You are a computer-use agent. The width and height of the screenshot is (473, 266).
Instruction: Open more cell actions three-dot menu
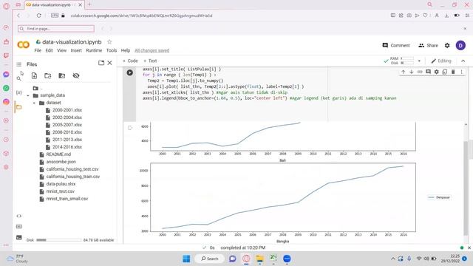[461, 72]
